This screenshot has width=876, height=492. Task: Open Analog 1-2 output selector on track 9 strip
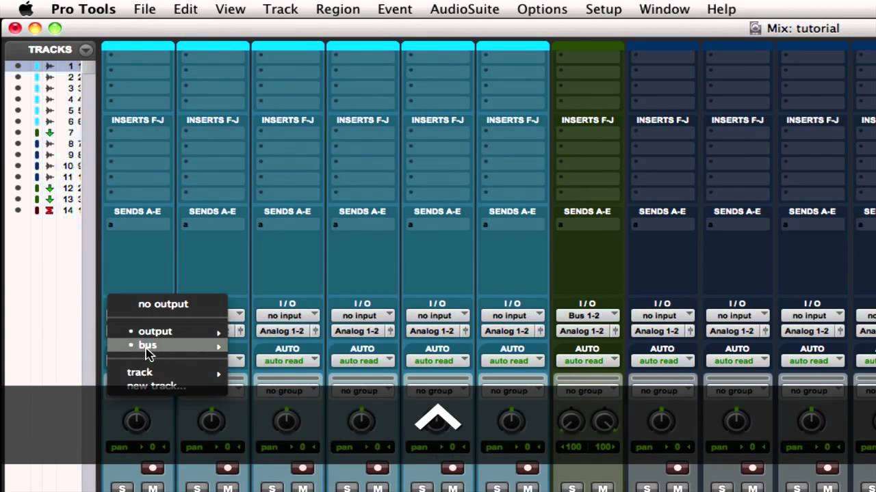pyautogui.click(x=731, y=331)
